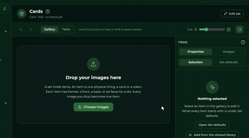The image size is (249, 138).
Task: Click the upload icon in drop zone
Action: pos(93,64)
